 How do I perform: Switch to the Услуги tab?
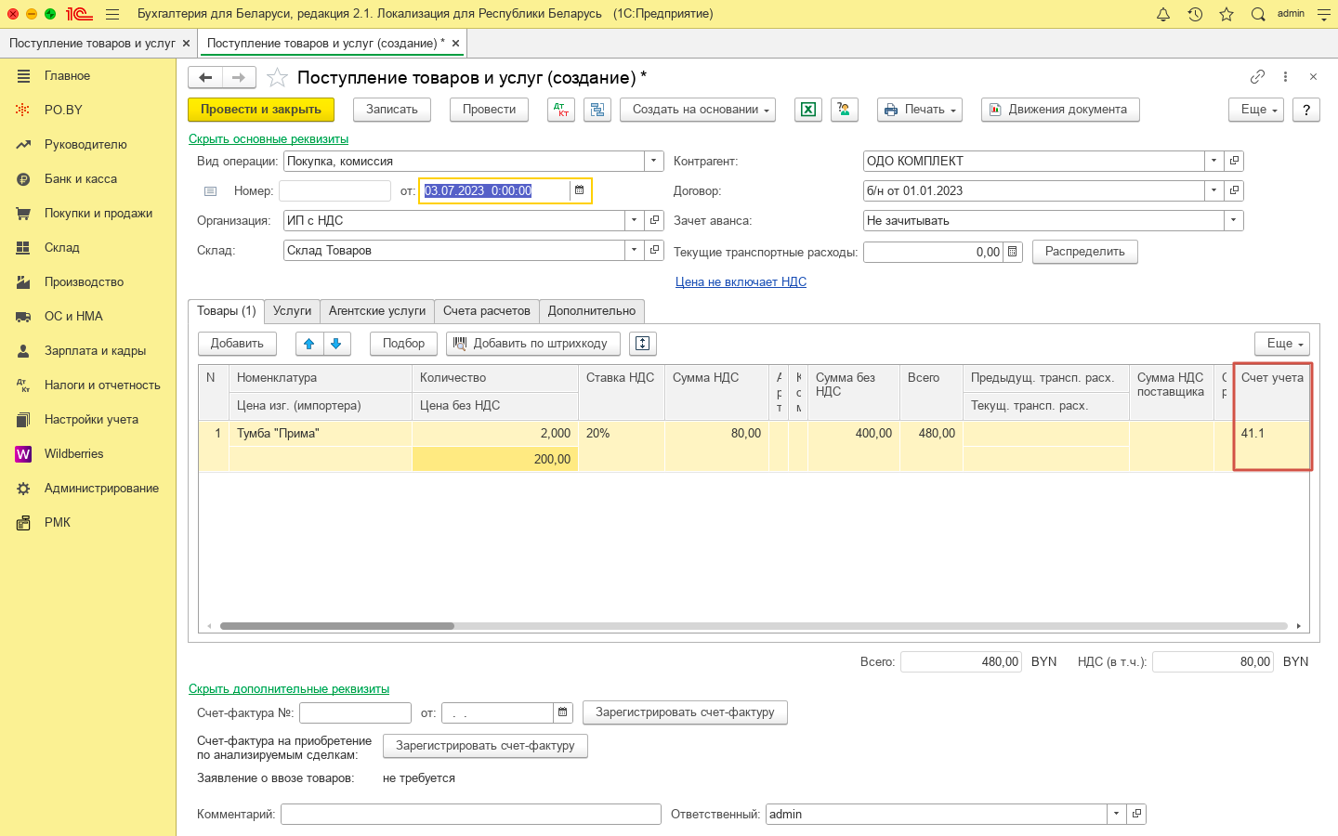pyautogui.click(x=292, y=311)
